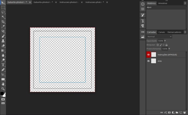Select the Type tool
The width and height of the screenshot is (188, 115).
pyautogui.click(x=3, y=65)
